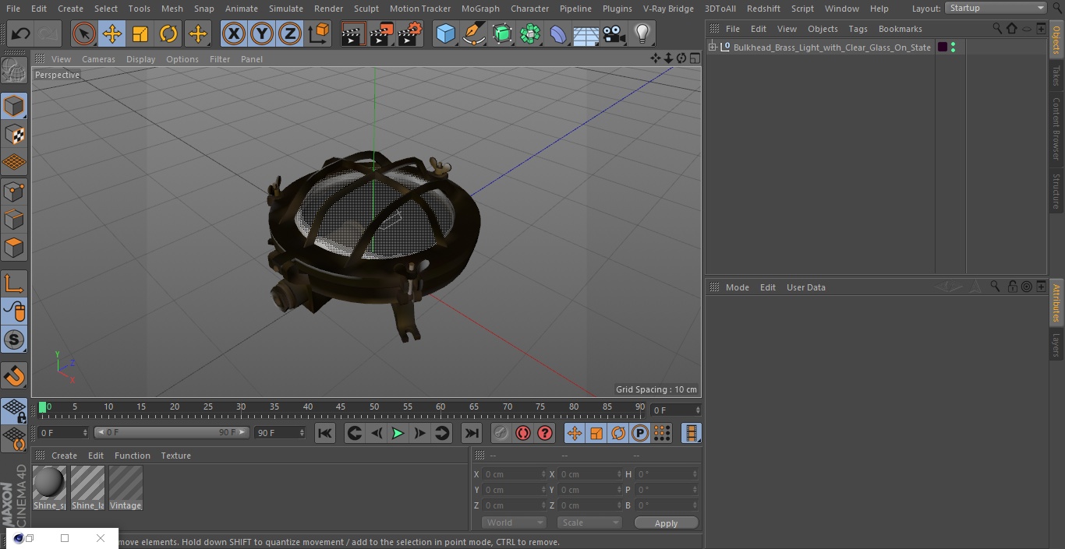This screenshot has height=549, width=1065.
Task: Click the Attributes lock icon
Action: [x=1012, y=287]
